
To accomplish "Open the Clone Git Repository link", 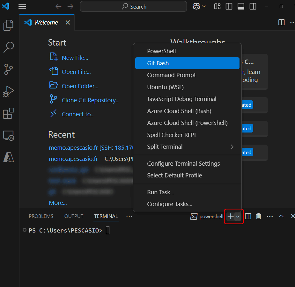I will [90, 100].
